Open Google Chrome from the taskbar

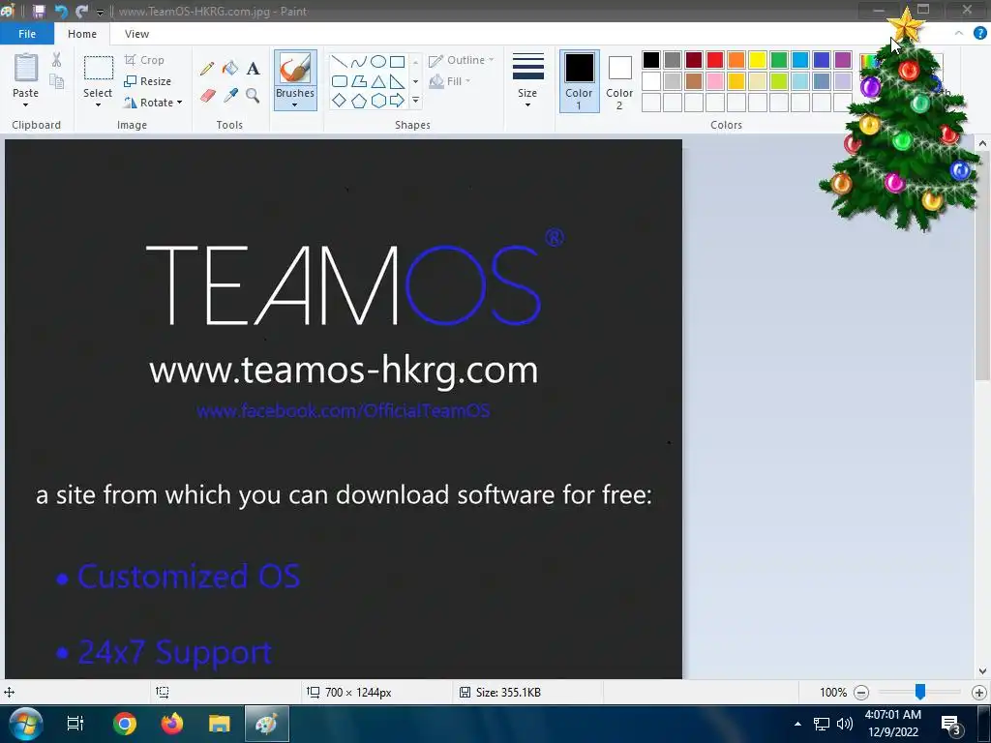(125, 724)
